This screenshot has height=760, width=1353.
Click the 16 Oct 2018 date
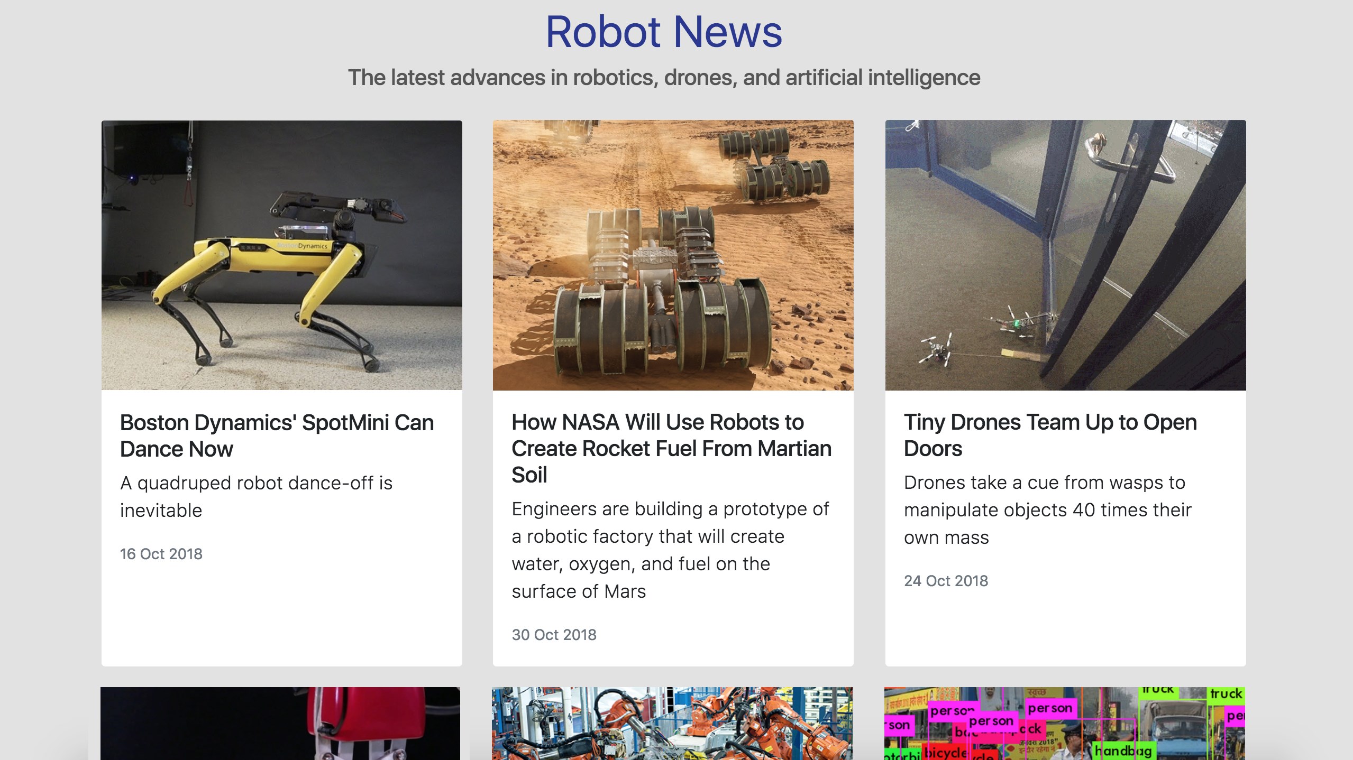coord(161,553)
